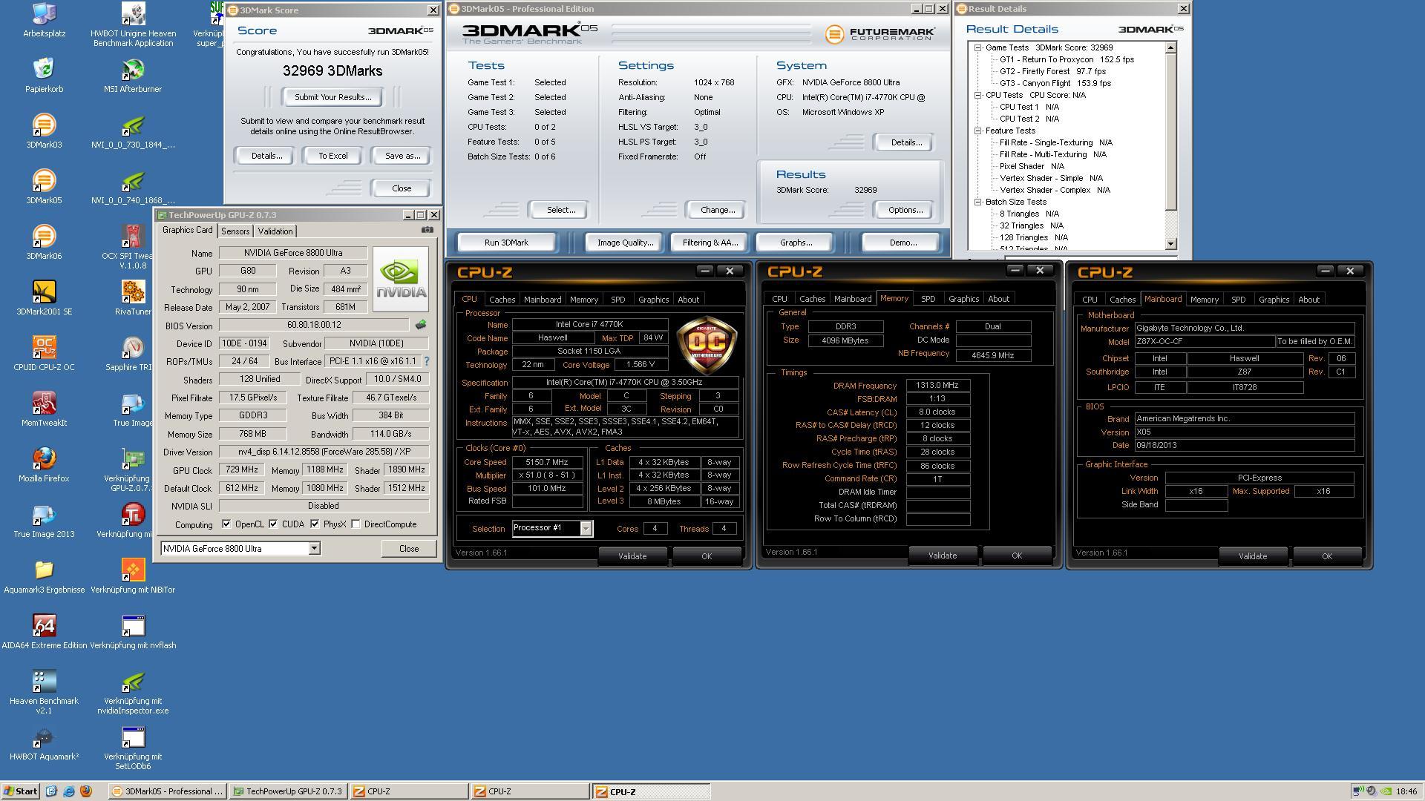Launch 3DMark05 desktop shortcut
This screenshot has width=1425, height=801.
(44, 186)
